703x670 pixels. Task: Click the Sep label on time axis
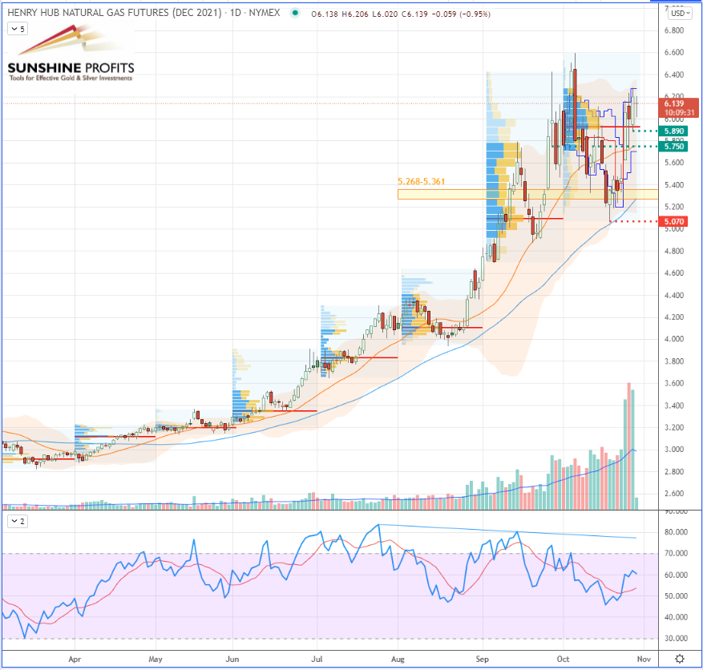coord(483,659)
